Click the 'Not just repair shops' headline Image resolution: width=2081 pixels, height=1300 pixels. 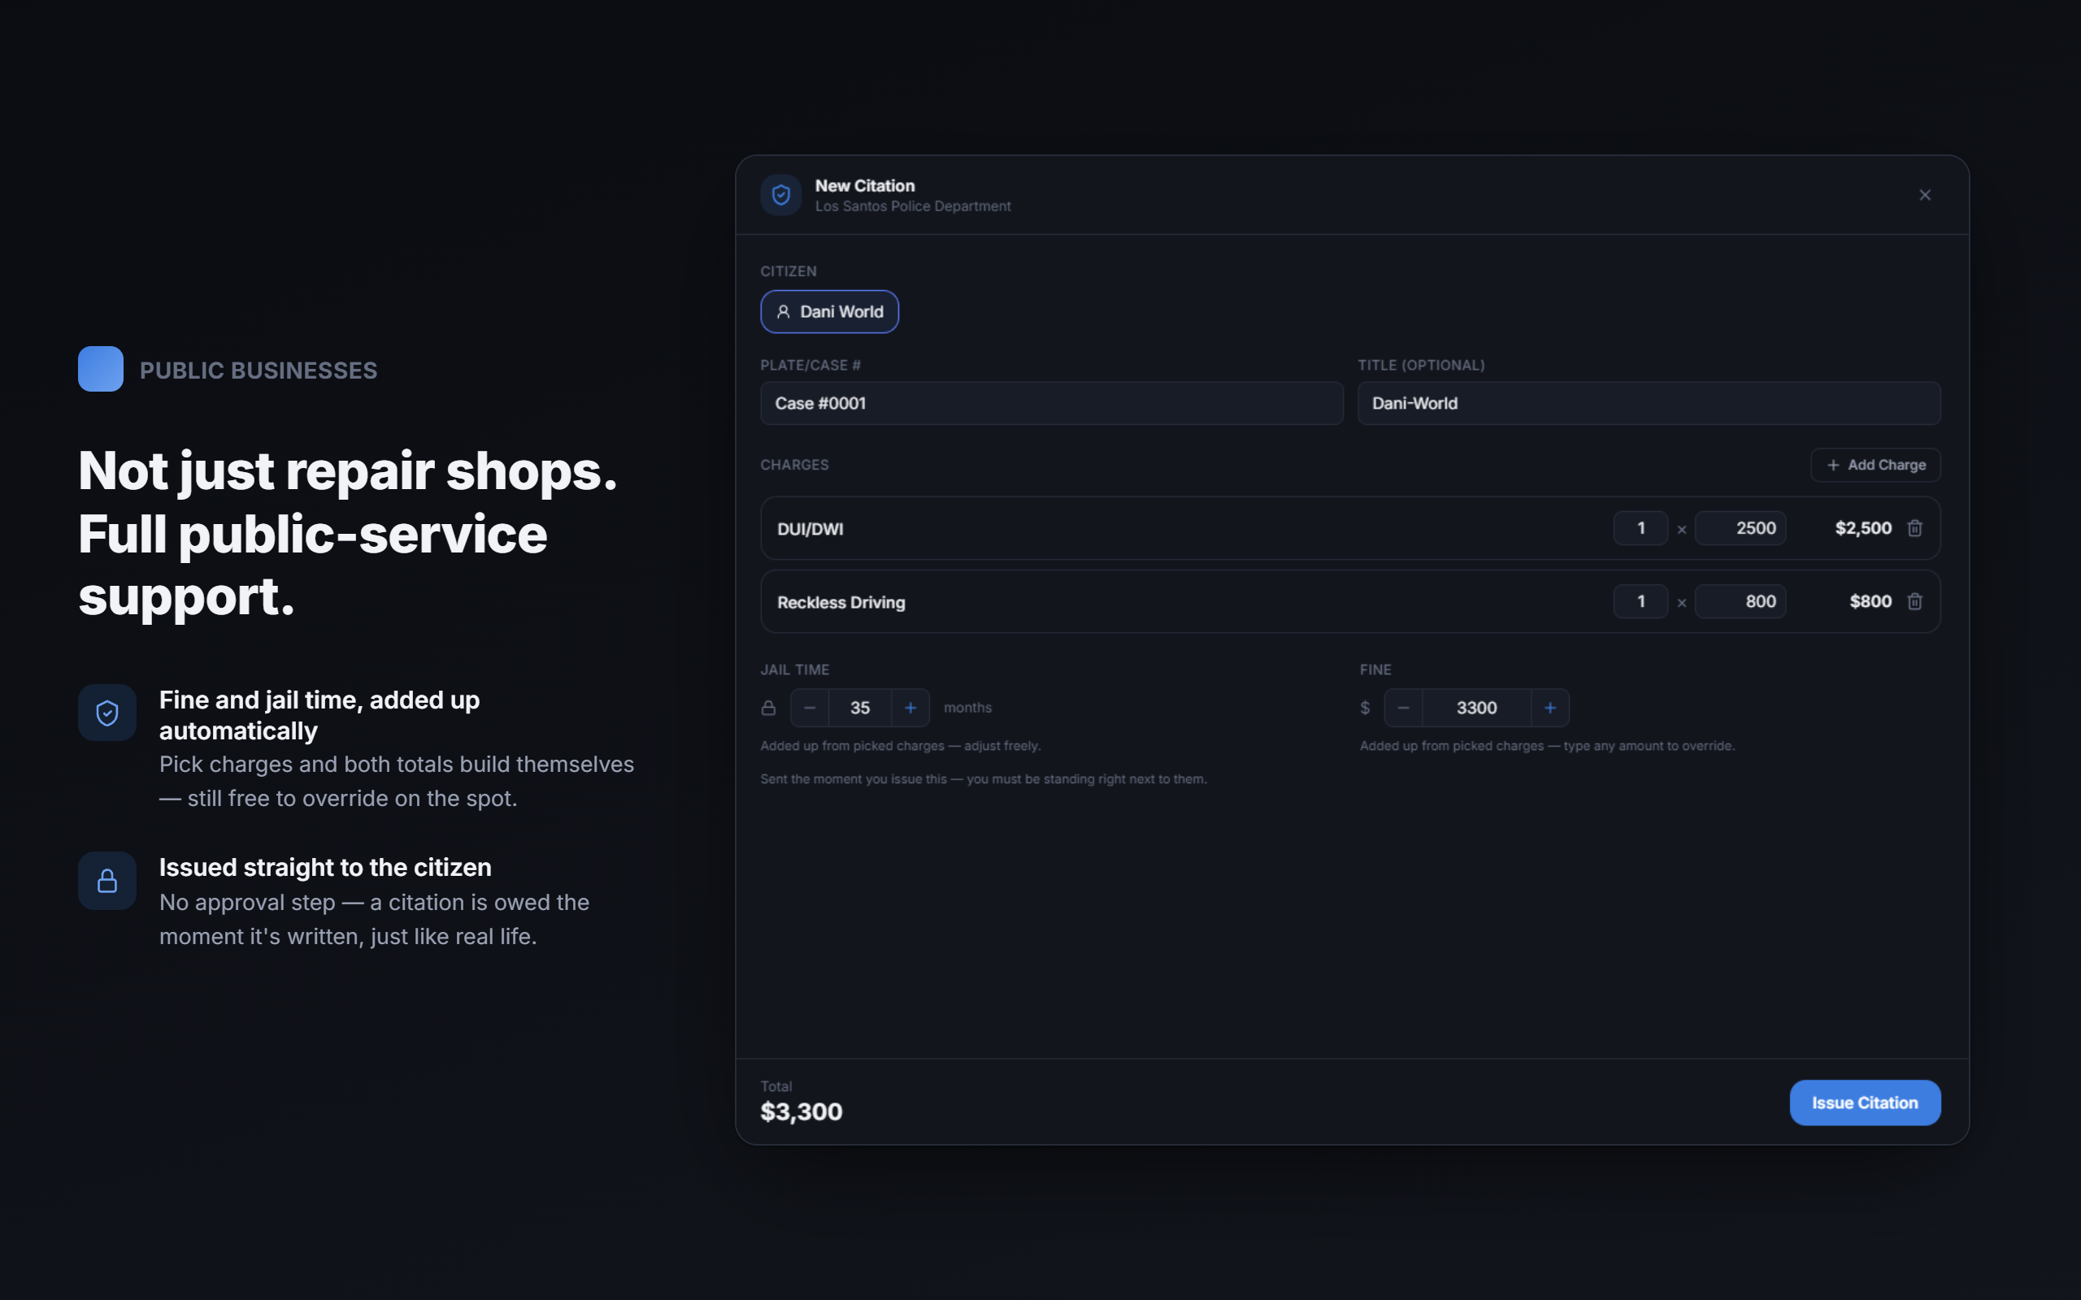(x=347, y=471)
